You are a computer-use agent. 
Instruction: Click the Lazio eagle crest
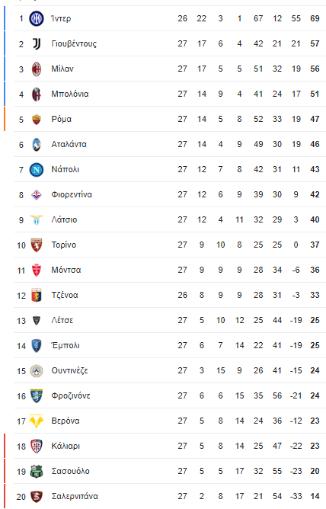tap(37, 219)
